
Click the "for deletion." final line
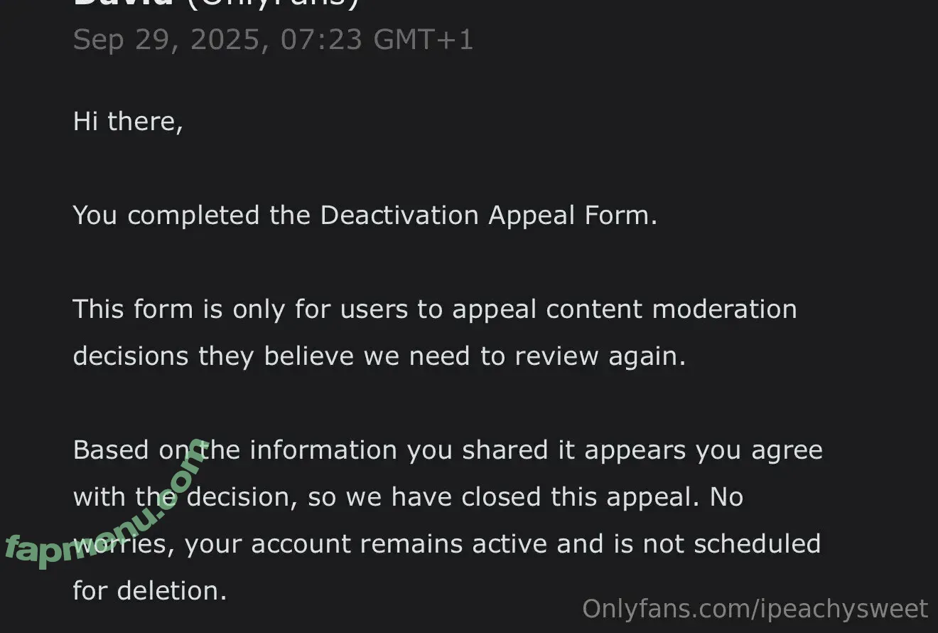click(149, 591)
